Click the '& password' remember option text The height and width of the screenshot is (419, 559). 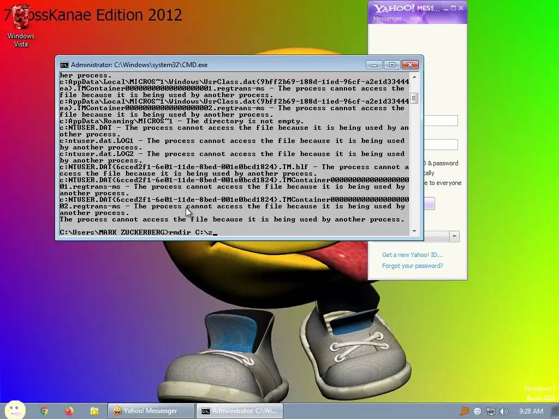tap(443, 163)
